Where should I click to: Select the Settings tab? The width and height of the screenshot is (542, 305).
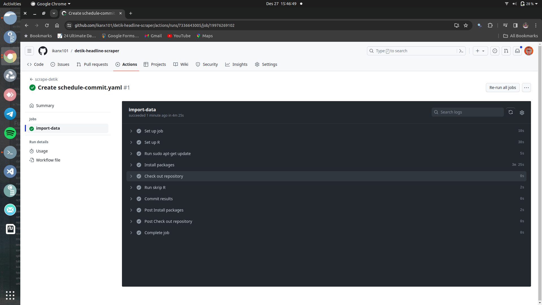coord(266,64)
